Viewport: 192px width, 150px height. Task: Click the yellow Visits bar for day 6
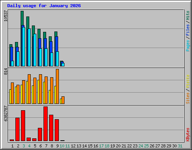tap(38, 92)
